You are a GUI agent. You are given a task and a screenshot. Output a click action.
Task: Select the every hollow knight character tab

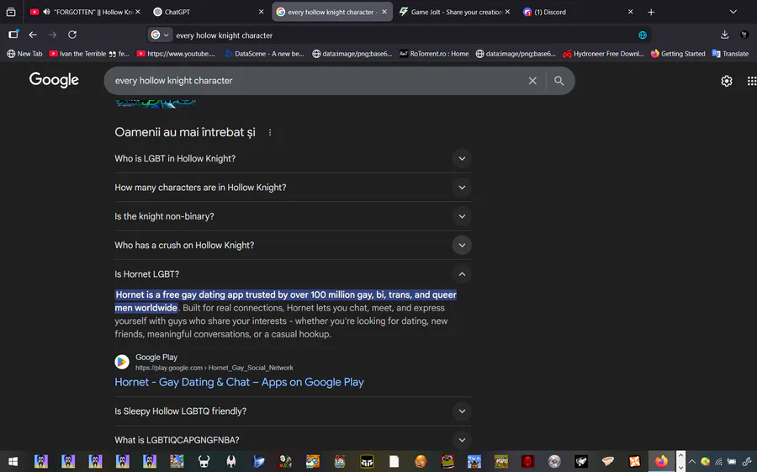pos(331,12)
